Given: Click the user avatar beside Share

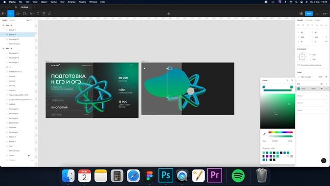Looking at the screenshot, I should pos(301,14).
